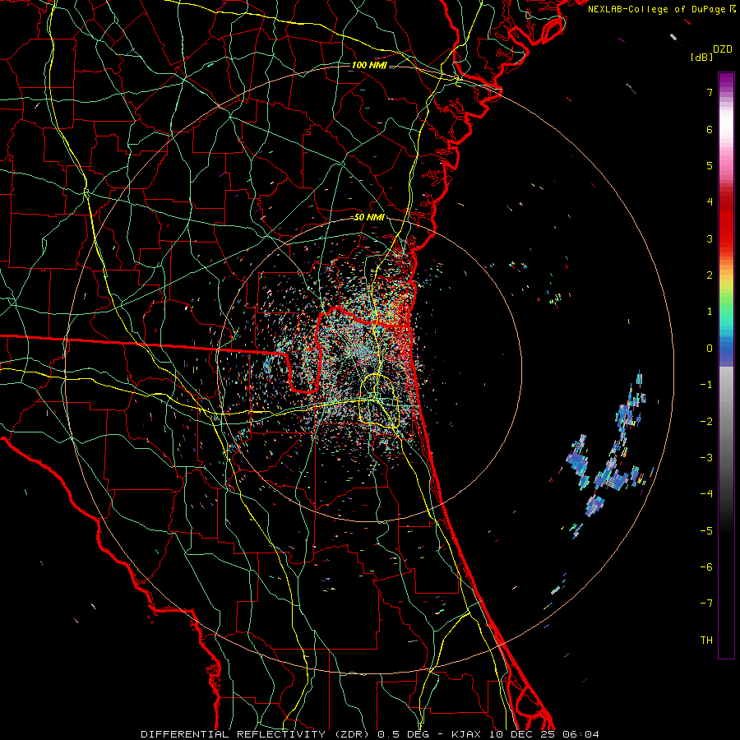Click the 100 NMI range ring label
Screen dimensions: 740x740
click(x=369, y=65)
